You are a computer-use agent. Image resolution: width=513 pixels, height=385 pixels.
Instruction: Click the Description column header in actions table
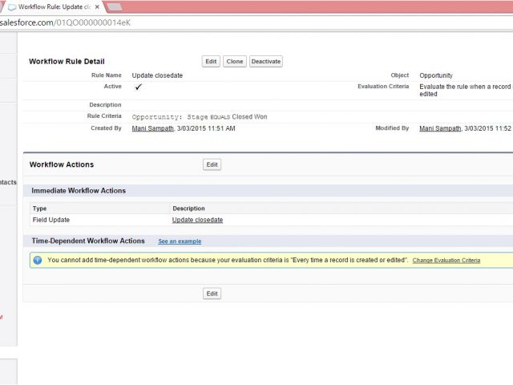click(189, 209)
